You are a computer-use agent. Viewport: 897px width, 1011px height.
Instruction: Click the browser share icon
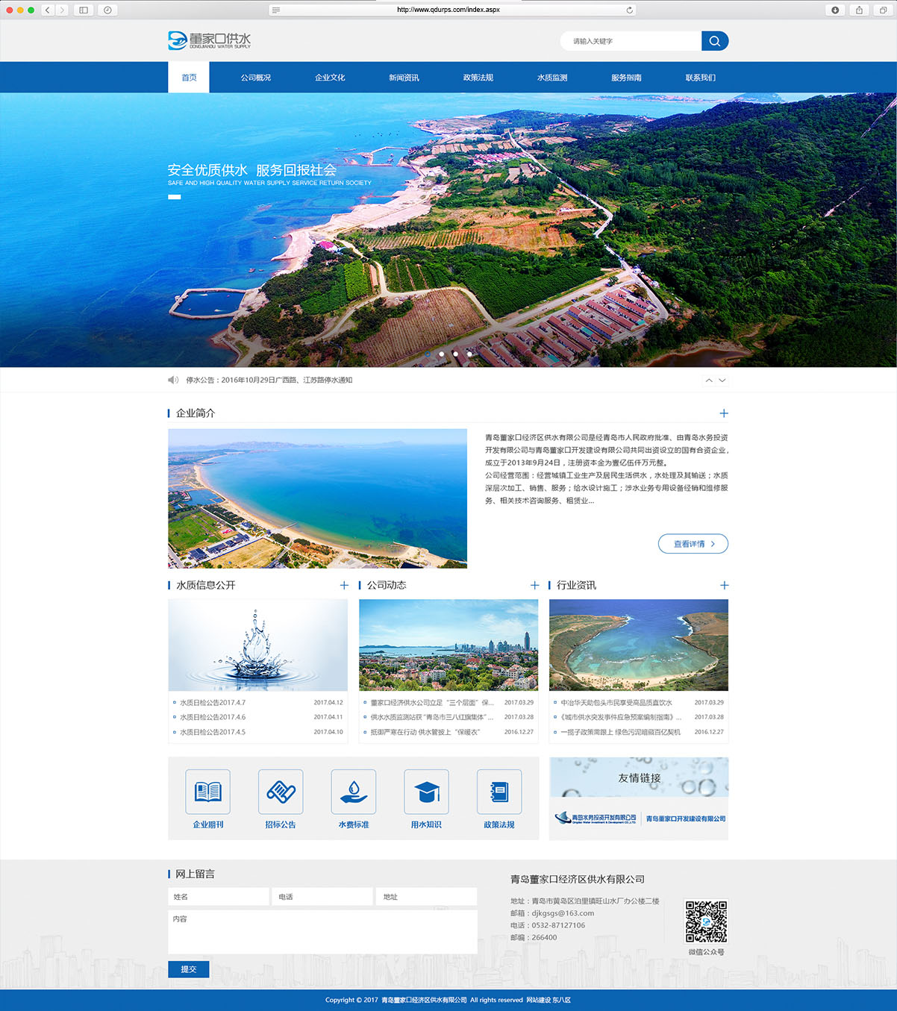tap(859, 10)
